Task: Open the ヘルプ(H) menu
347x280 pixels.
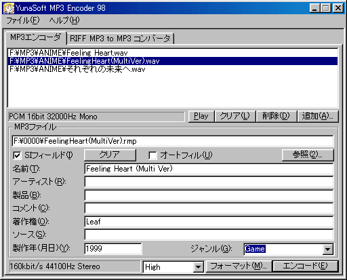Action: (x=64, y=20)
